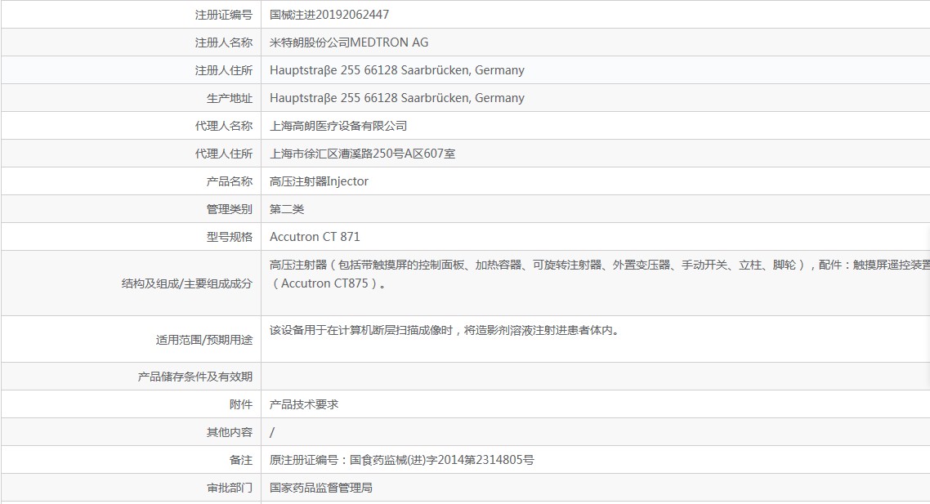Open the 产品技术要求 attachment text
The height and width of the screenshot is (504, 930).
point(304,405)
